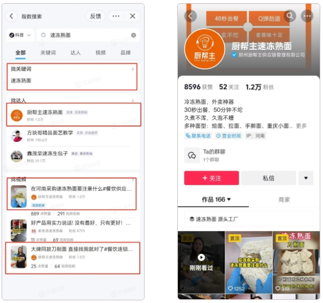The image size is (323, 303).
Task: Open the 速冻熟面 源头工厂 collection
Action: (249, 219)
